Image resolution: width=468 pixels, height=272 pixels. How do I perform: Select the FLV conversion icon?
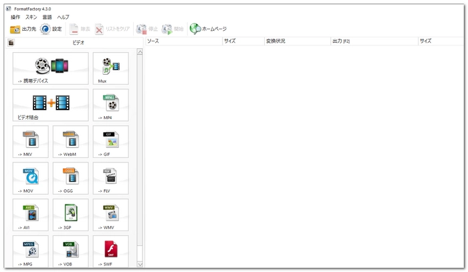coord(110,178)
